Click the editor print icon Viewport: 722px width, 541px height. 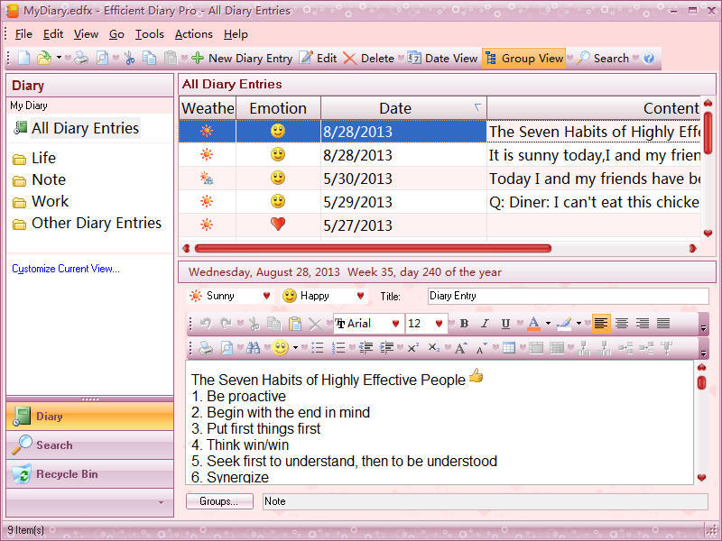(x=206, y=348)
